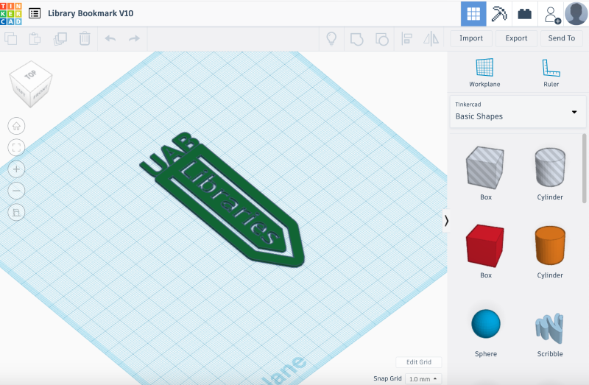This screenshot has width=589, height=385.
Task: Toggle show all light bulb
Action: point(332,38)
